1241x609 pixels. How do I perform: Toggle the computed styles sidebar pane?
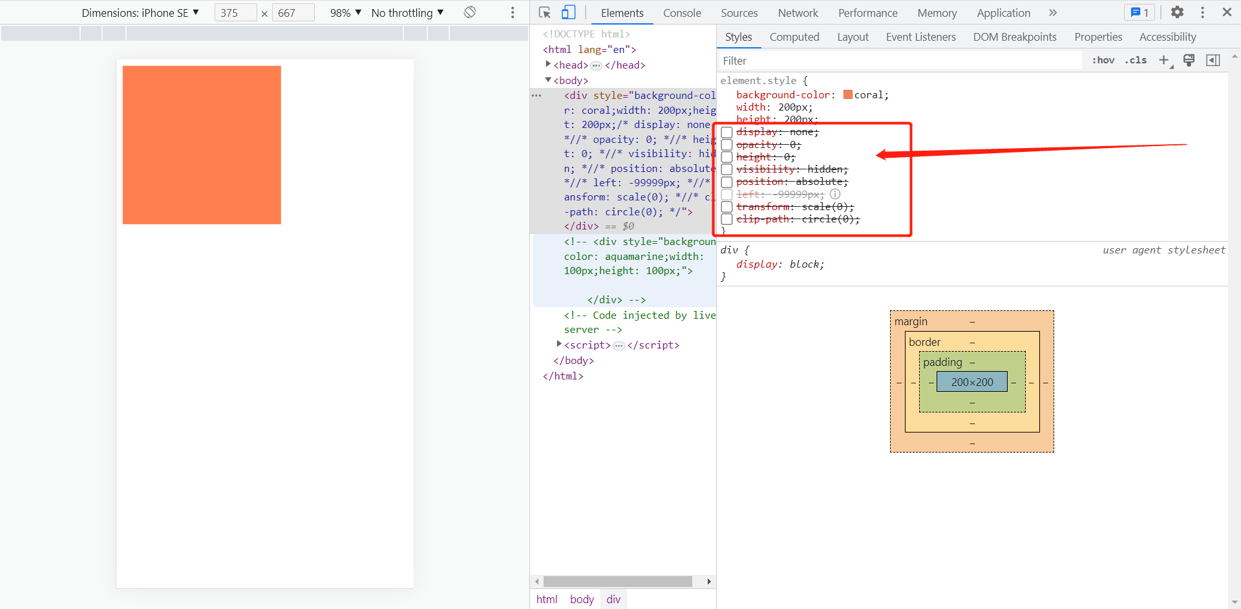(x=1213, y=60)
